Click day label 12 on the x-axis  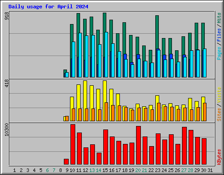pyautogui.click(x=85, y=170)
